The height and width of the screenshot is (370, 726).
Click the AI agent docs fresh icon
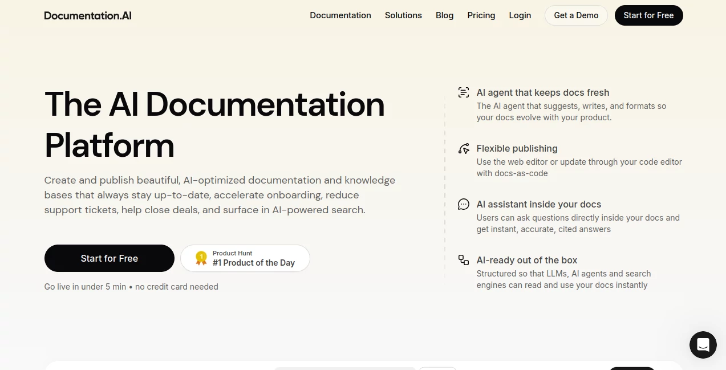[464, 92]
